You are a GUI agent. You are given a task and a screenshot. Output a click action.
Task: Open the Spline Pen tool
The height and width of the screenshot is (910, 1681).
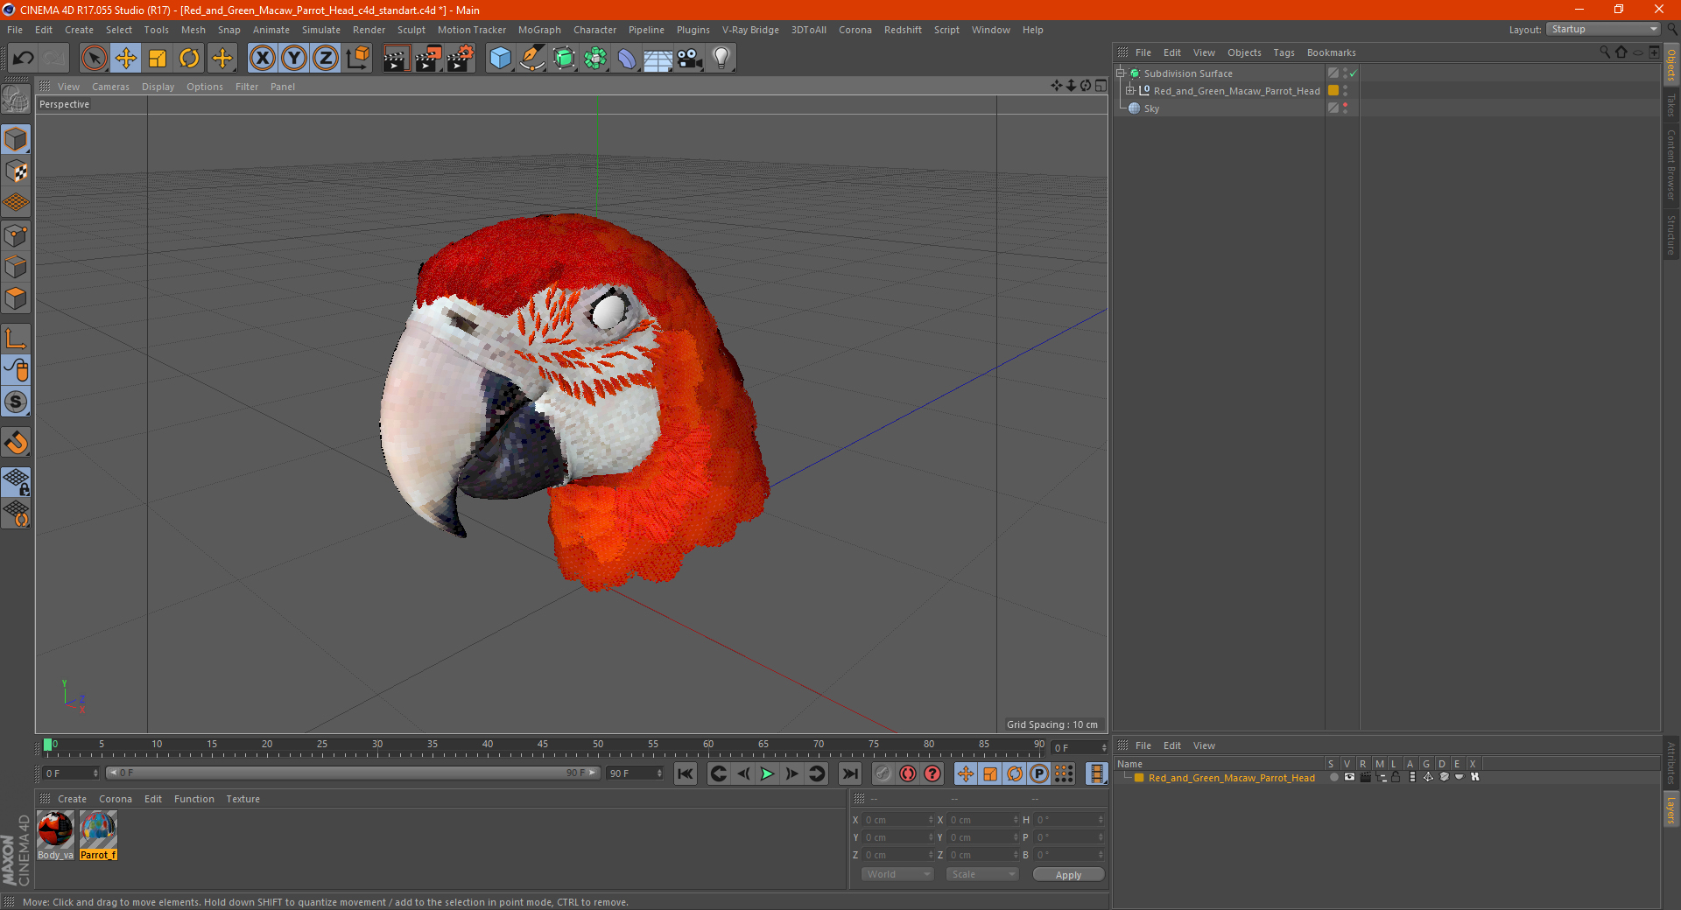click(x=531, y=59)
